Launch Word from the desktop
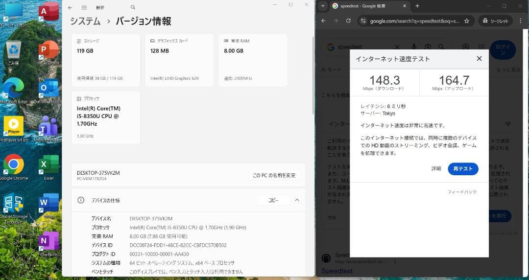 49,206
